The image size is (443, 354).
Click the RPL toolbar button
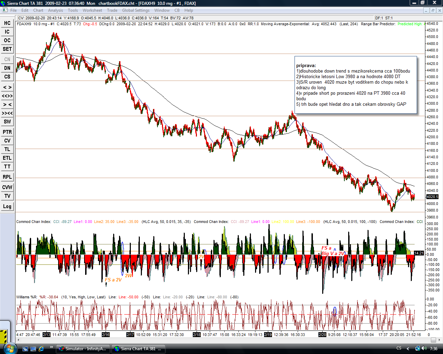pos(7,177)
